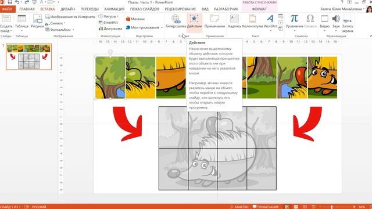Image resolution: width=372 pixels, height=209 pixels.
Task: Open PowerPoint help question mark
Action: tap(342, 2)
